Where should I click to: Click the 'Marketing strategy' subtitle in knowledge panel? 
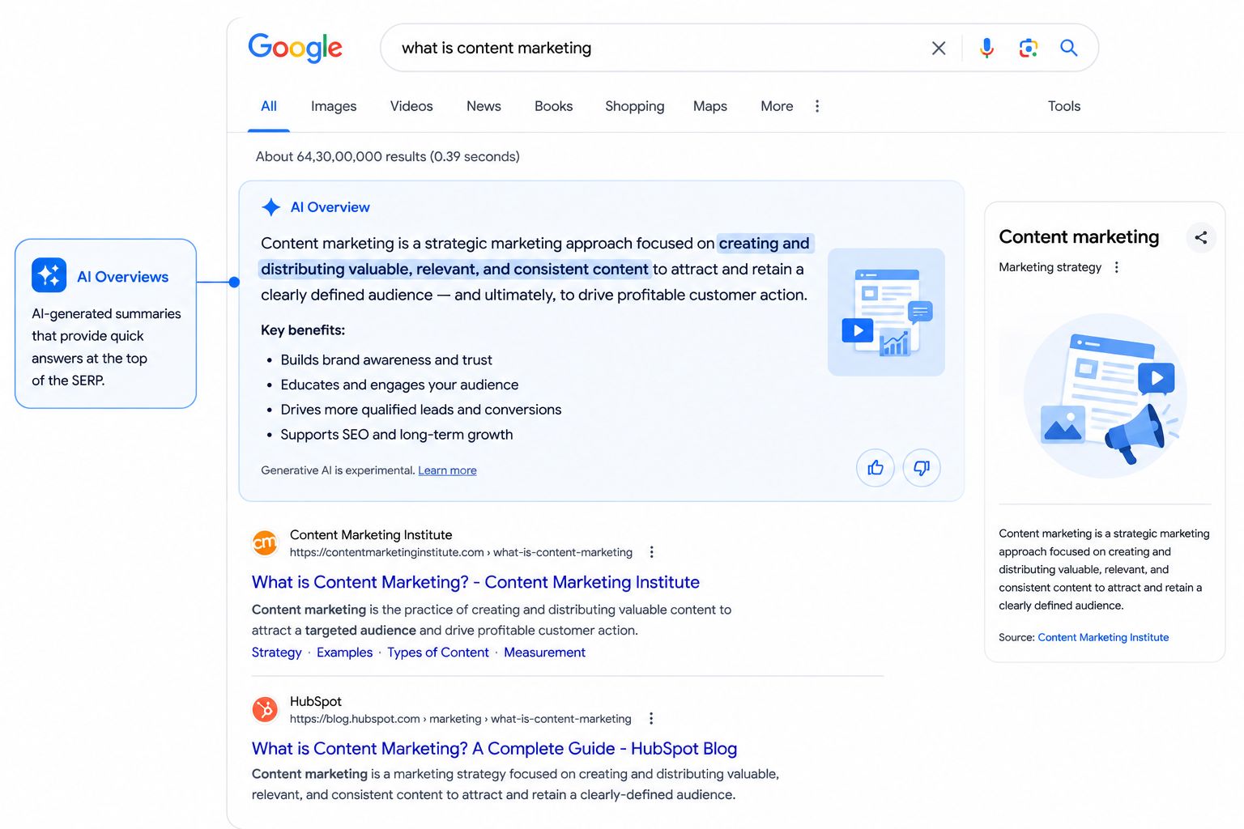pyautogui.click(x=1050, y=267)
